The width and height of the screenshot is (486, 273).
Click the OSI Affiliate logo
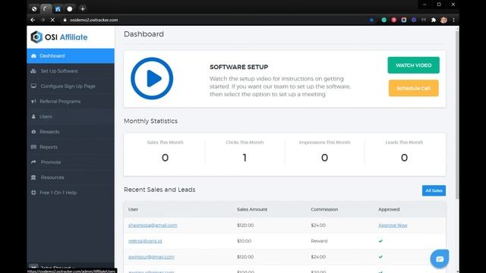[59, 37]
